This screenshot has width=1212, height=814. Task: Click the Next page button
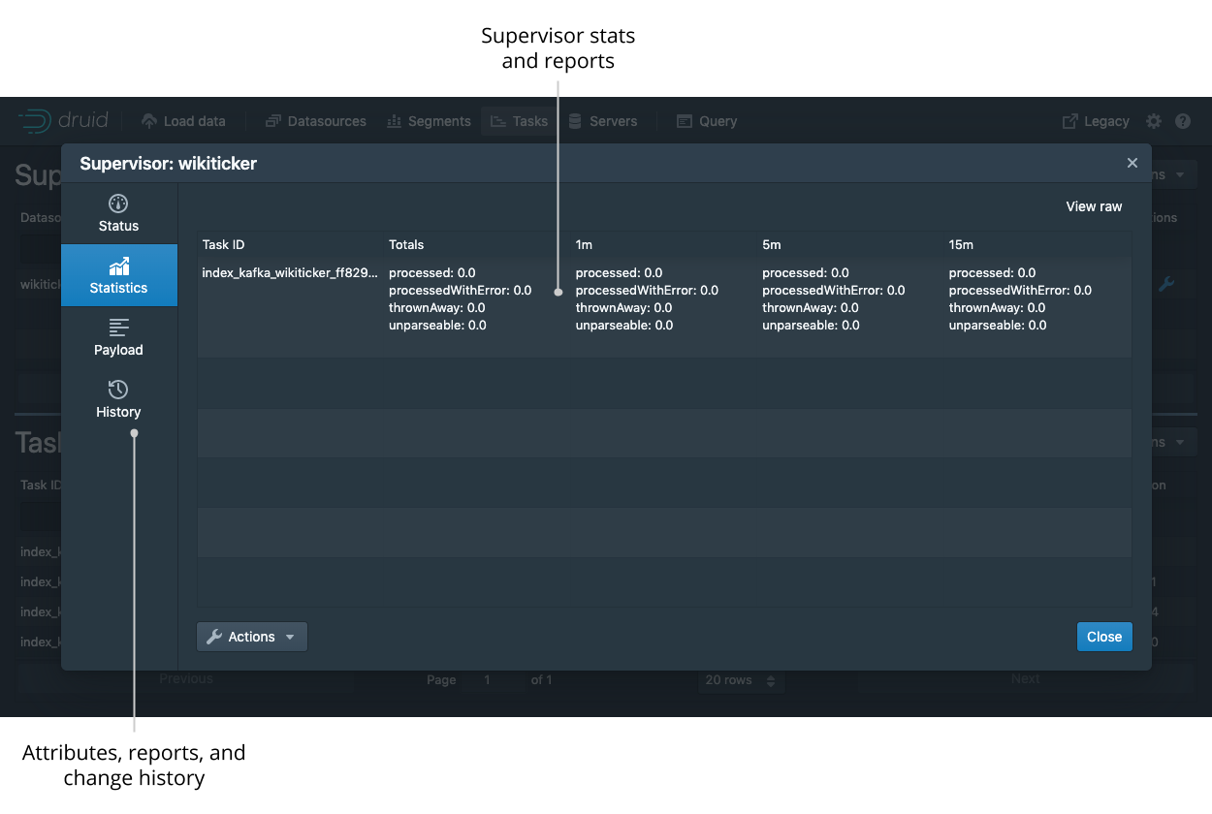(1026, 678)
